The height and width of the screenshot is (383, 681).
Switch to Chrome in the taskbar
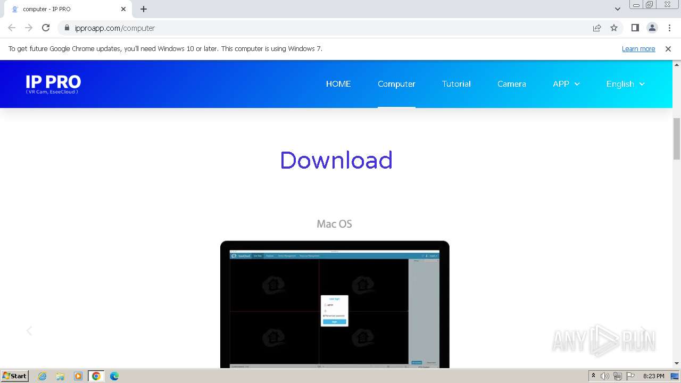pyautogui.click(x=96, y=376)
